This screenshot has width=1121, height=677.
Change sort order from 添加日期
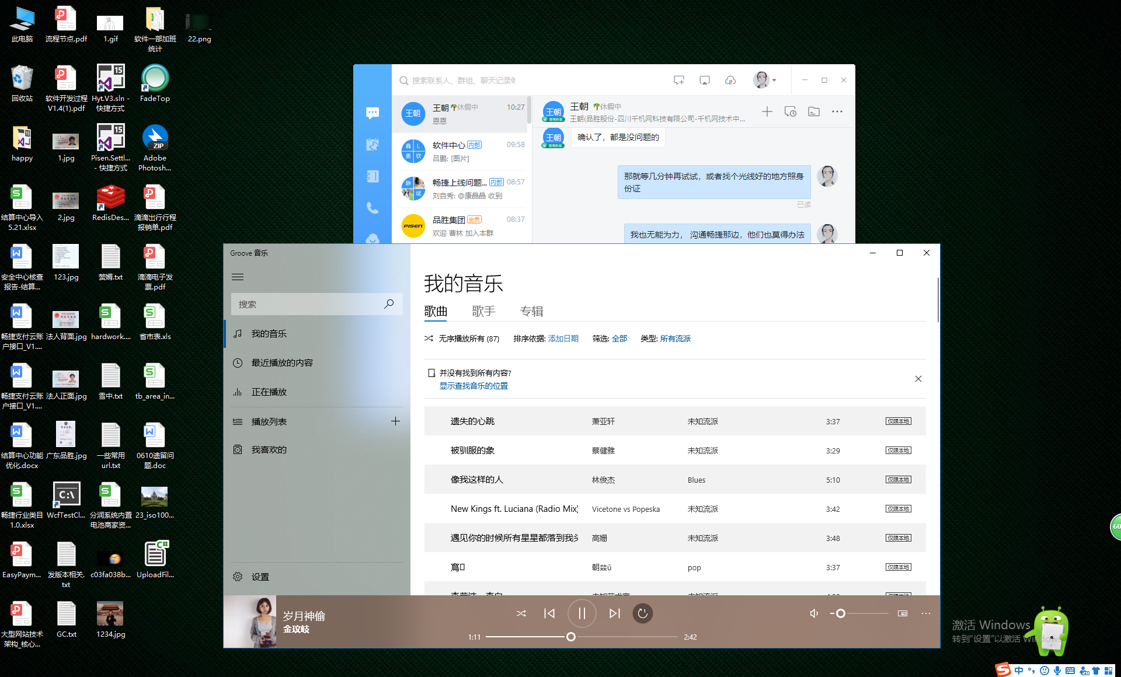pyautogui.click(x=563, y=338)
